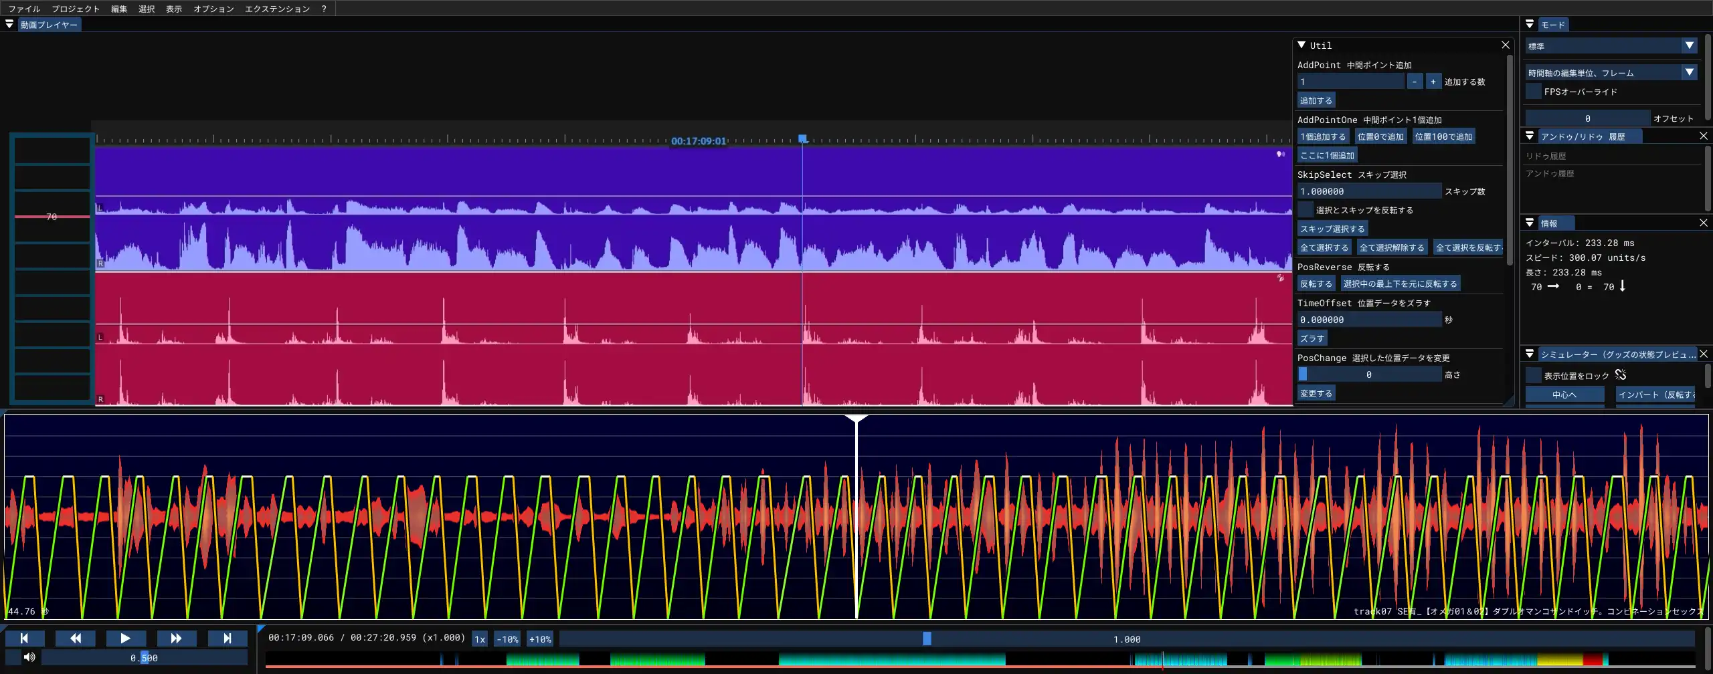Image resolution: width=1713 pixels, height=674 pixels.
Task: Click the 追加する button
Action: click(x=1316, y=100)
